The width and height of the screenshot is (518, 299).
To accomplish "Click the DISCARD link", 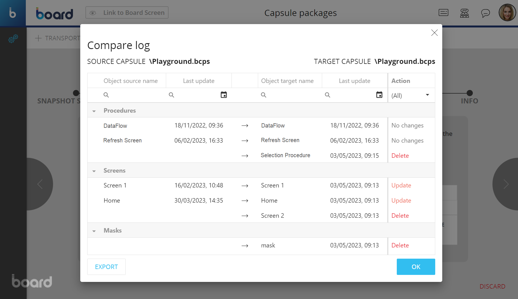I will pyautogui.click(x=492, y=286).
